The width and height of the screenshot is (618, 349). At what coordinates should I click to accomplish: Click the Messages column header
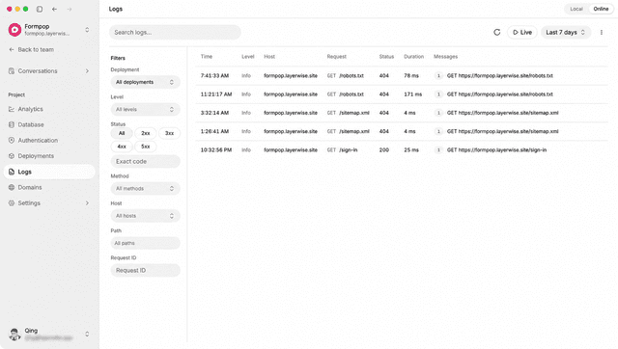(445, 57)
